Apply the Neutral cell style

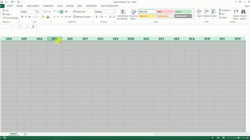coord(147,16)
